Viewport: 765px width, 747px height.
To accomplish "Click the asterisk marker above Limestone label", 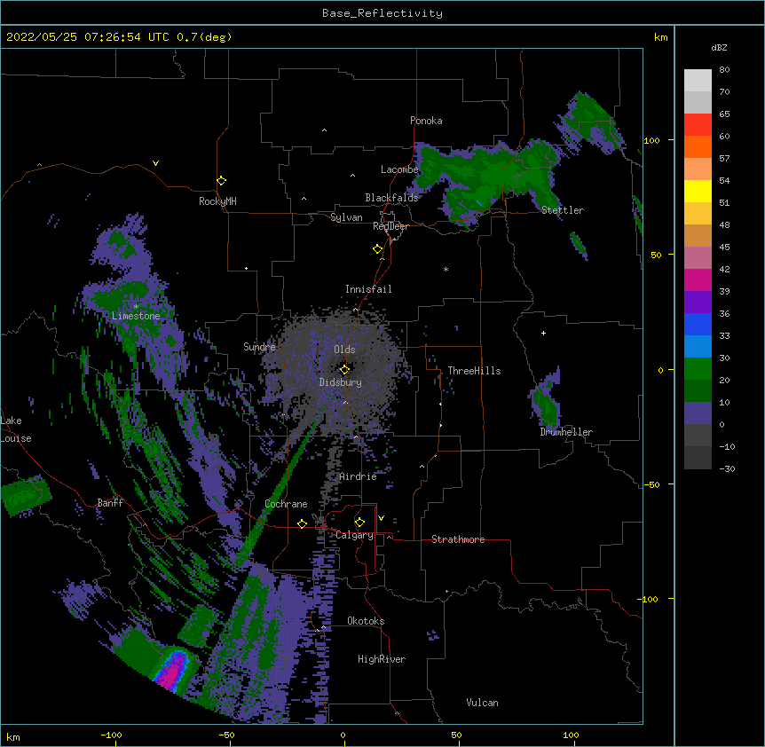I will (136, 307).
